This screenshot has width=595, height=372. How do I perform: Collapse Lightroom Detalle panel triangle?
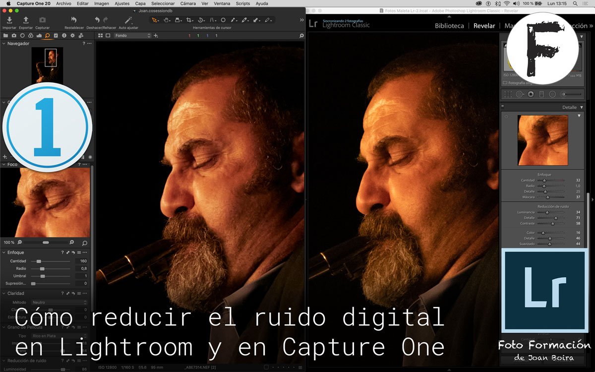tap(582, 107)
